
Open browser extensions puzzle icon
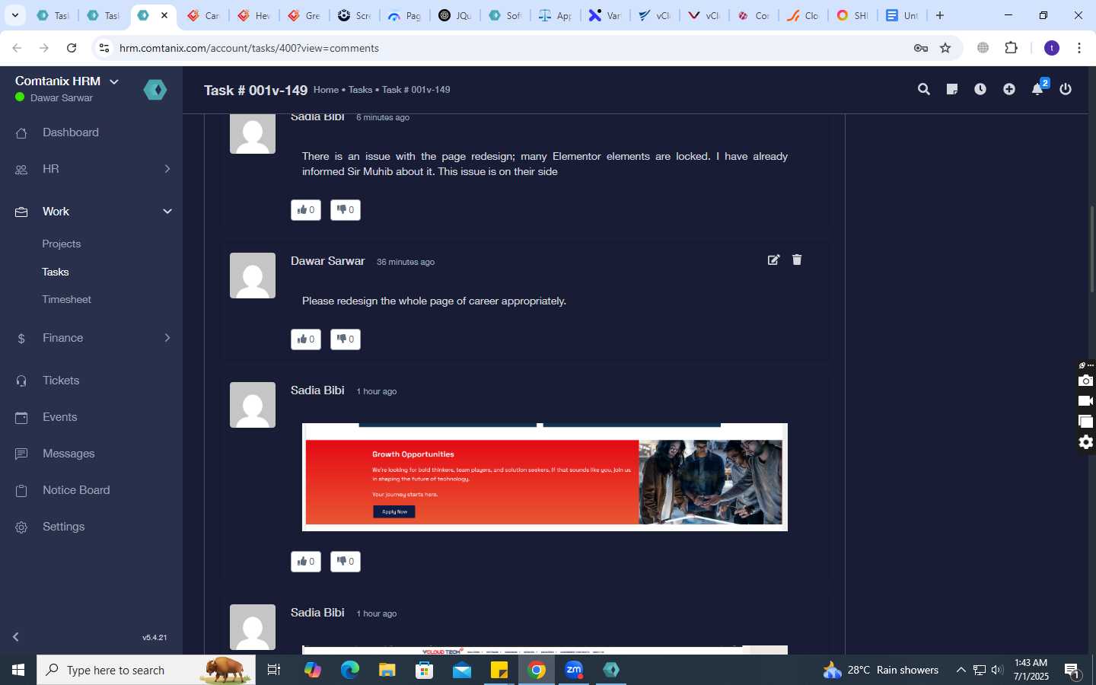tap(1011, 48)
